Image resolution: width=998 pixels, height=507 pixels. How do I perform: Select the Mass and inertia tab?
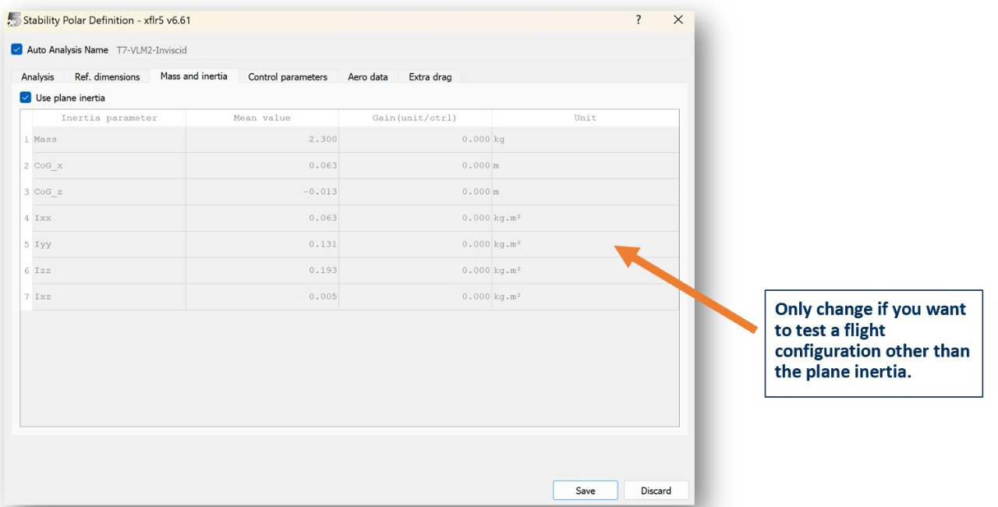(193, 76)
